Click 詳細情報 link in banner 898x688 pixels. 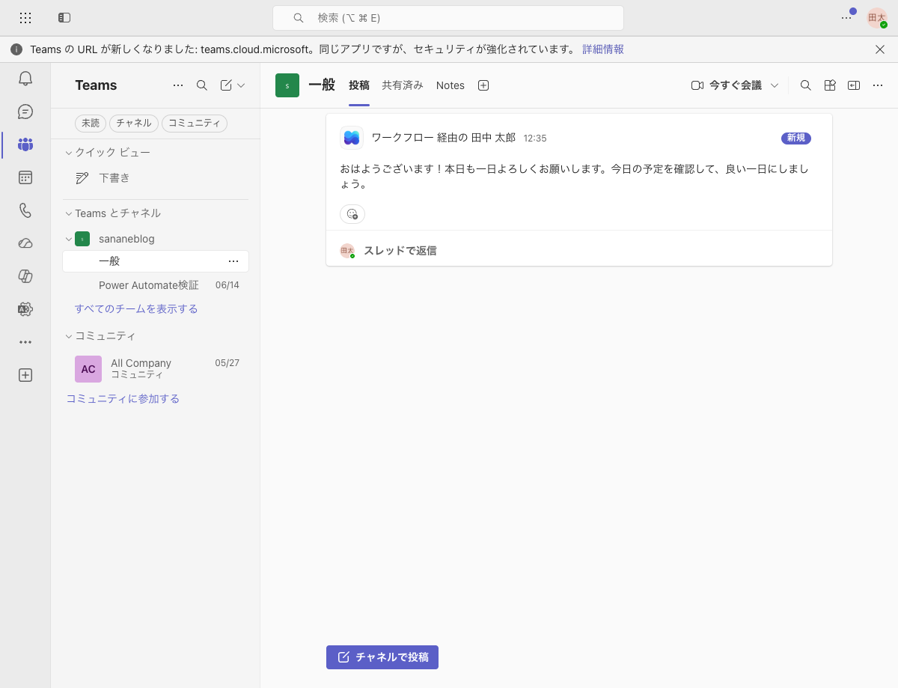pyautogui.click(x=603, y=49)
